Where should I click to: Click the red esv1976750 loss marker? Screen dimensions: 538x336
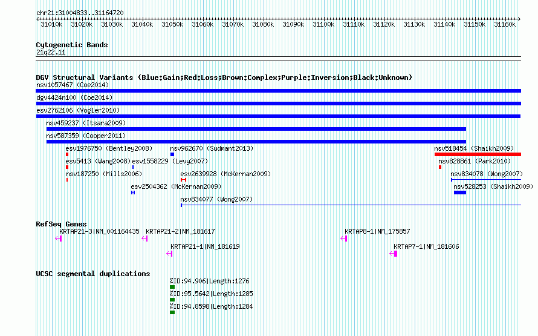(67, 154)
